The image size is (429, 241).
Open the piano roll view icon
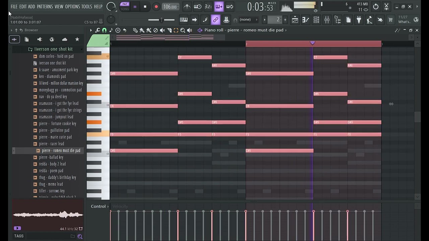[x=306, y=20]
